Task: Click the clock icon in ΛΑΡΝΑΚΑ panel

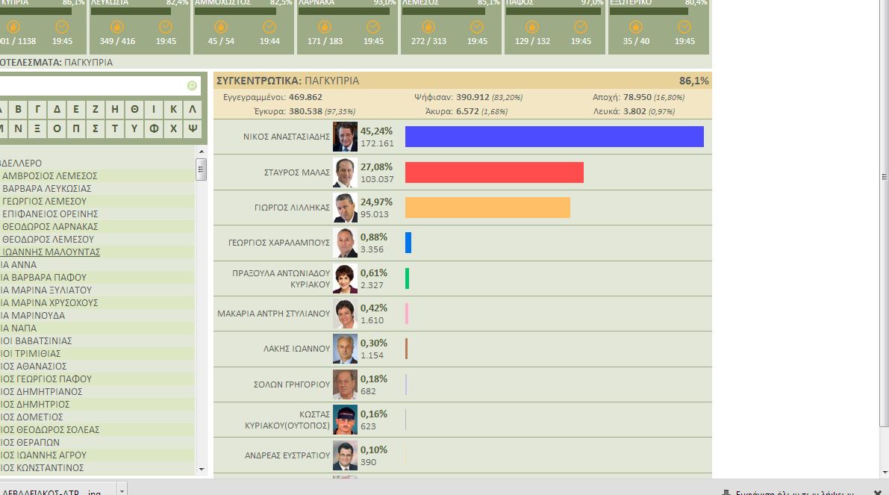Action: pyautogui.click(x=373, y=27)
